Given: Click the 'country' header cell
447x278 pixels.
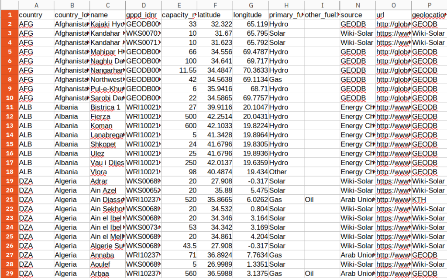Looking at the screenshot, I should click(x=36, y=15).
